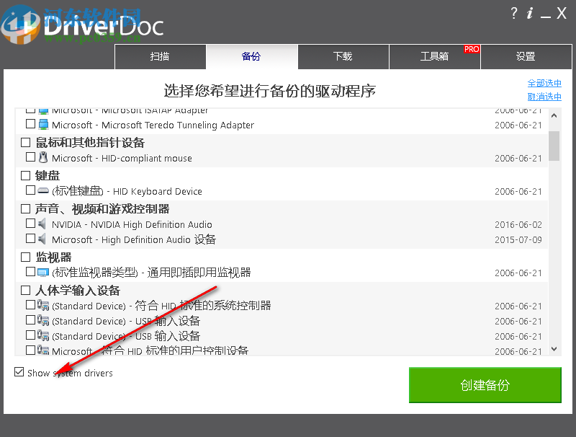Select the NVIDIA High Definition Audio checkbox

click(x=30, y=224)
